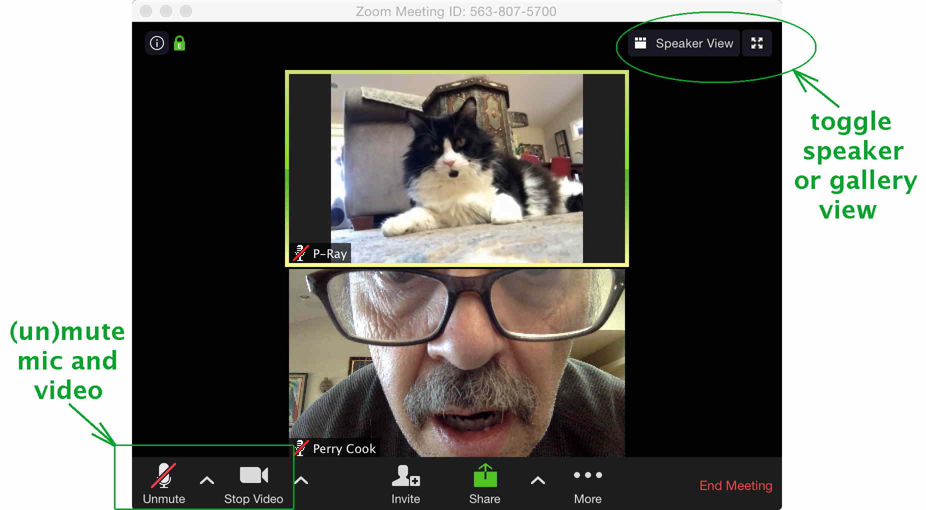Click the Zoom Meeting ID title bar
This screenshot has height=510, width=926.
click(455, 11)
